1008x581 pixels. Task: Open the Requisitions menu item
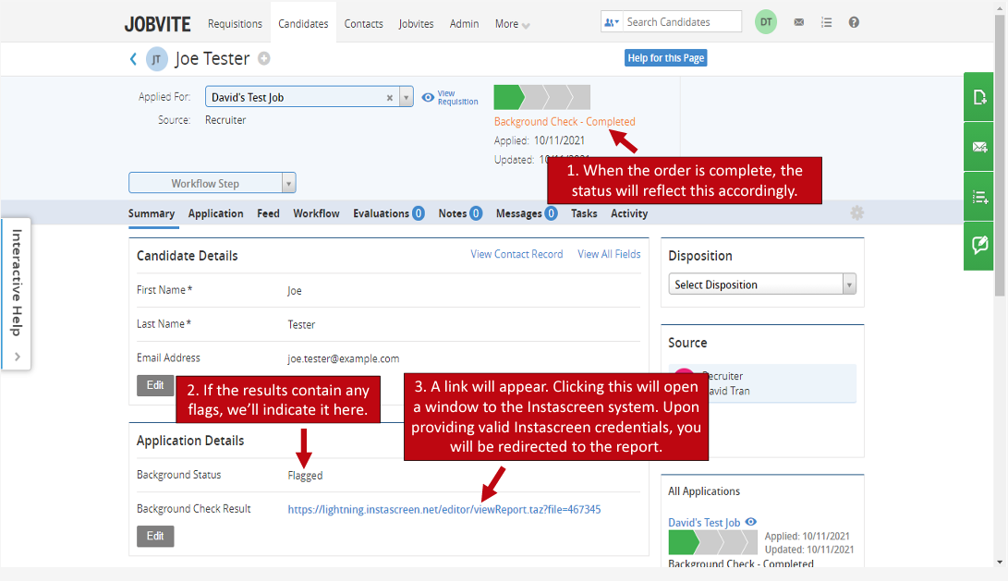[x=235, y=24]
